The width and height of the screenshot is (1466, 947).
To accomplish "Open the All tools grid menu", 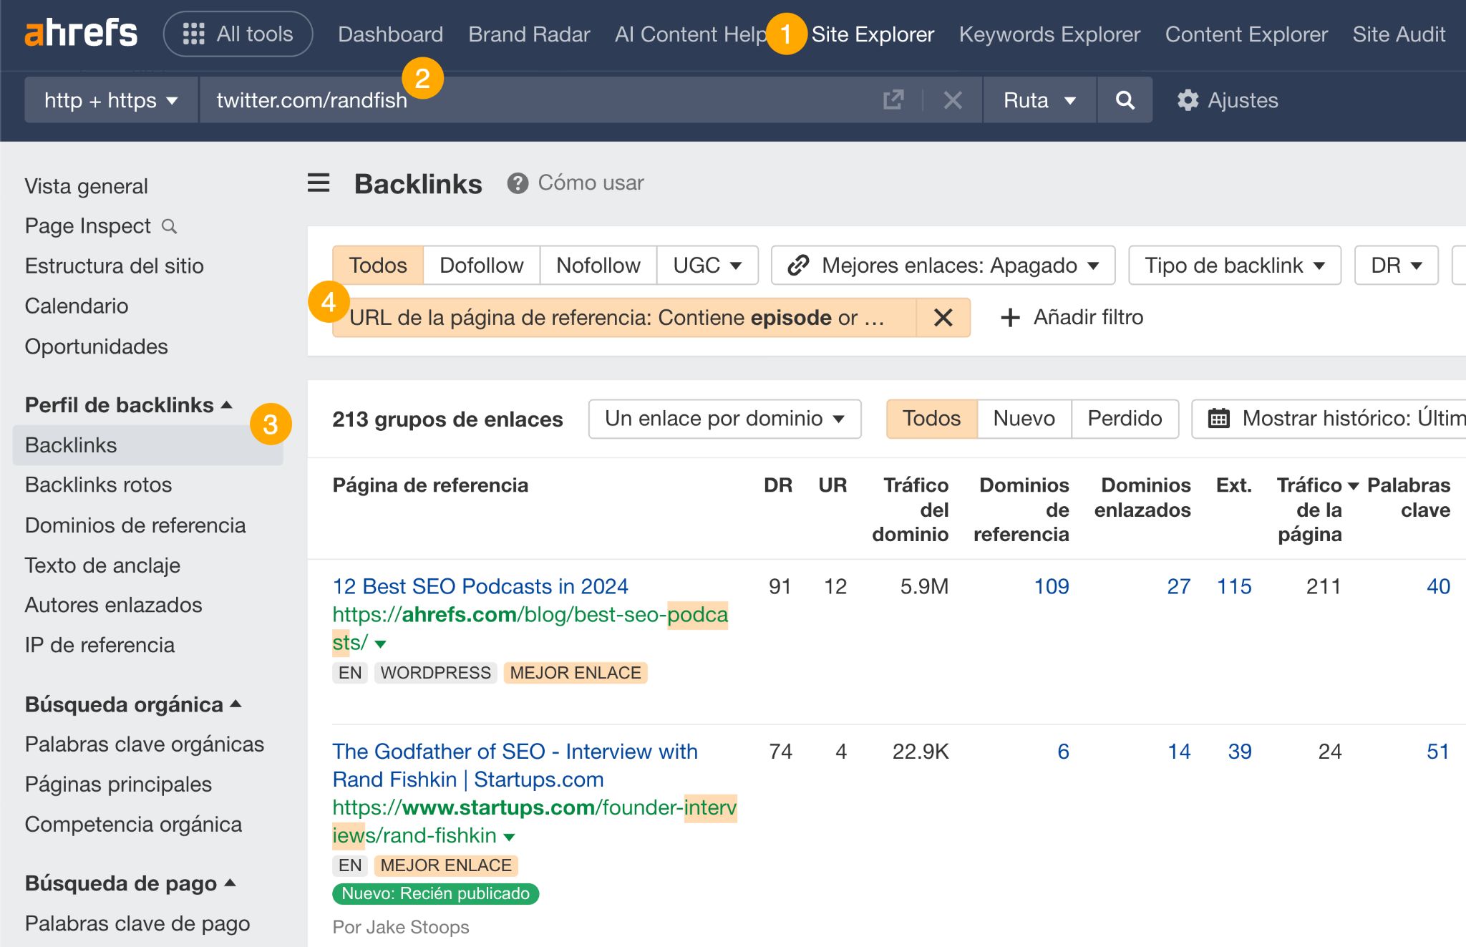I will pos(238,33).
